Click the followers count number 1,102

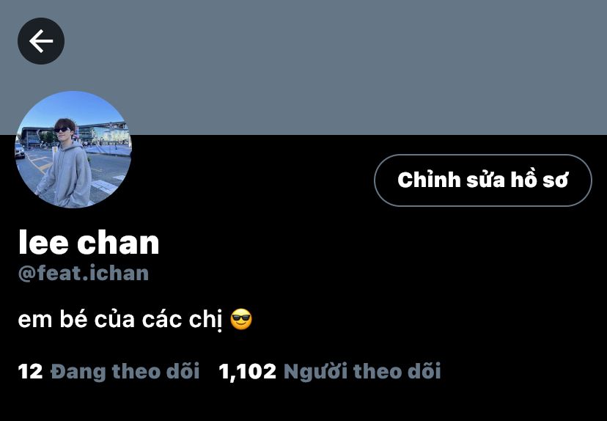(x=247, y=372)
